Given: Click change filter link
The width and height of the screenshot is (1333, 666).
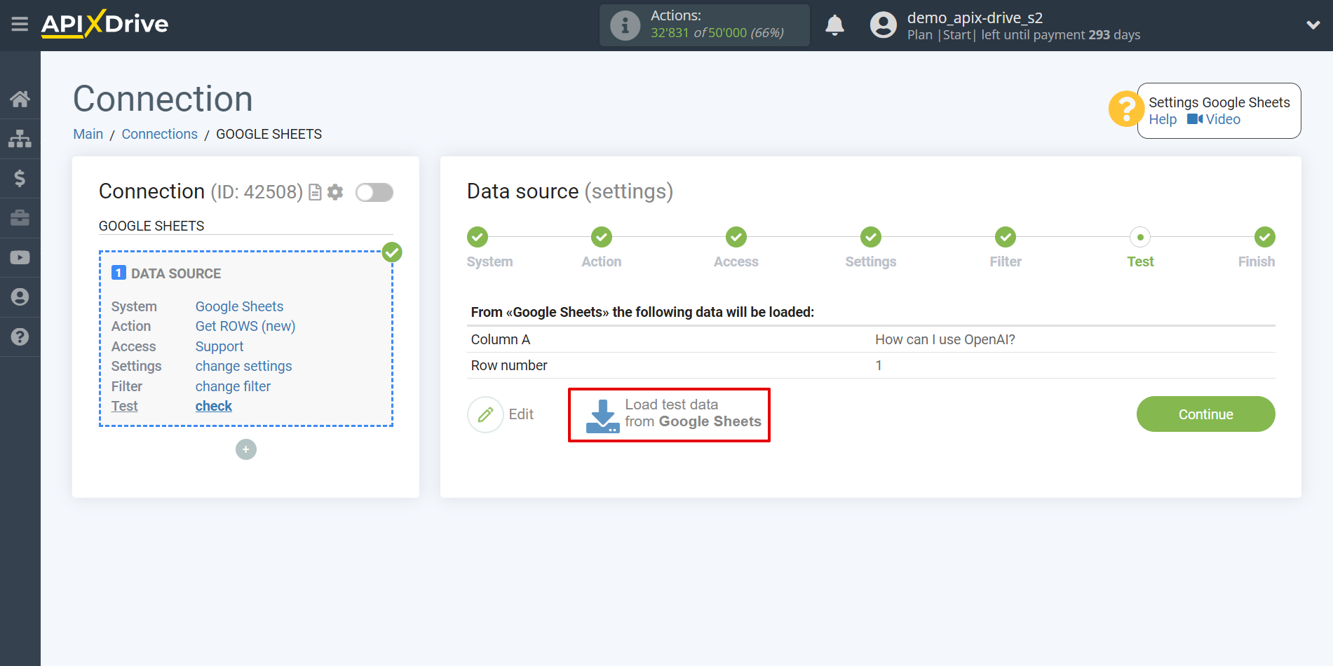Looking at the screenshot, I should tap(233, 386).
